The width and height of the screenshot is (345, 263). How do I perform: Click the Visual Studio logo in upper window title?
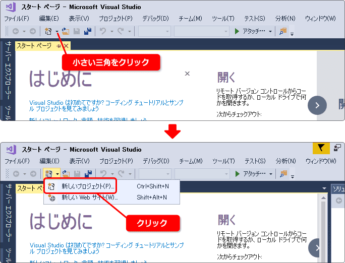11,7
